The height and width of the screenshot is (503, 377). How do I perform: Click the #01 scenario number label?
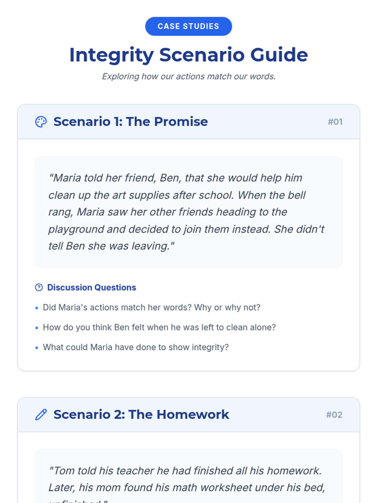tap(335, 122)
